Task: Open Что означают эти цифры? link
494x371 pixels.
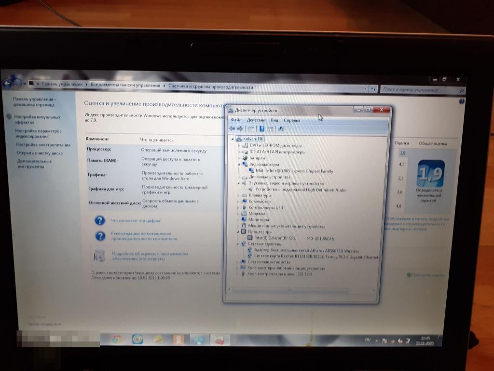Action: point(136,220)
